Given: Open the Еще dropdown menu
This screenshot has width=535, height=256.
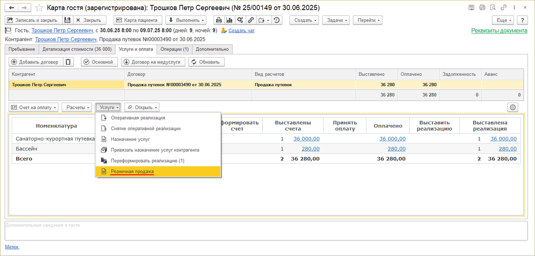Looking at the screenshot, I should pos(504,20).
